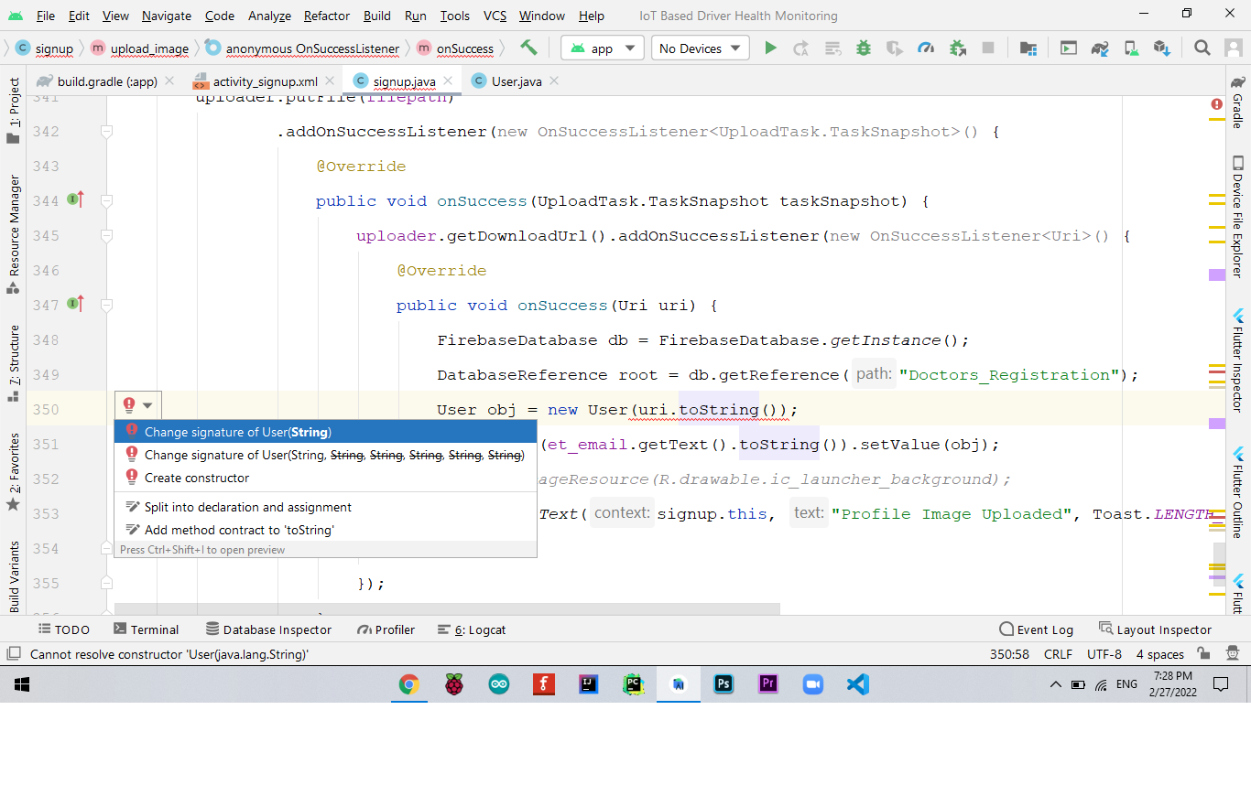The width and height of the screenshot is (1251, 796).
Task: Open AVD Manager from the toolbar
Action: click(x=1131, y=48)
